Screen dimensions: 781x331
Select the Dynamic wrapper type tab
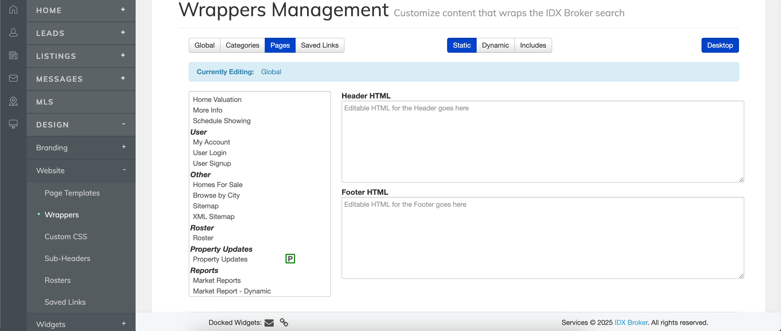[x=495, y=45]
